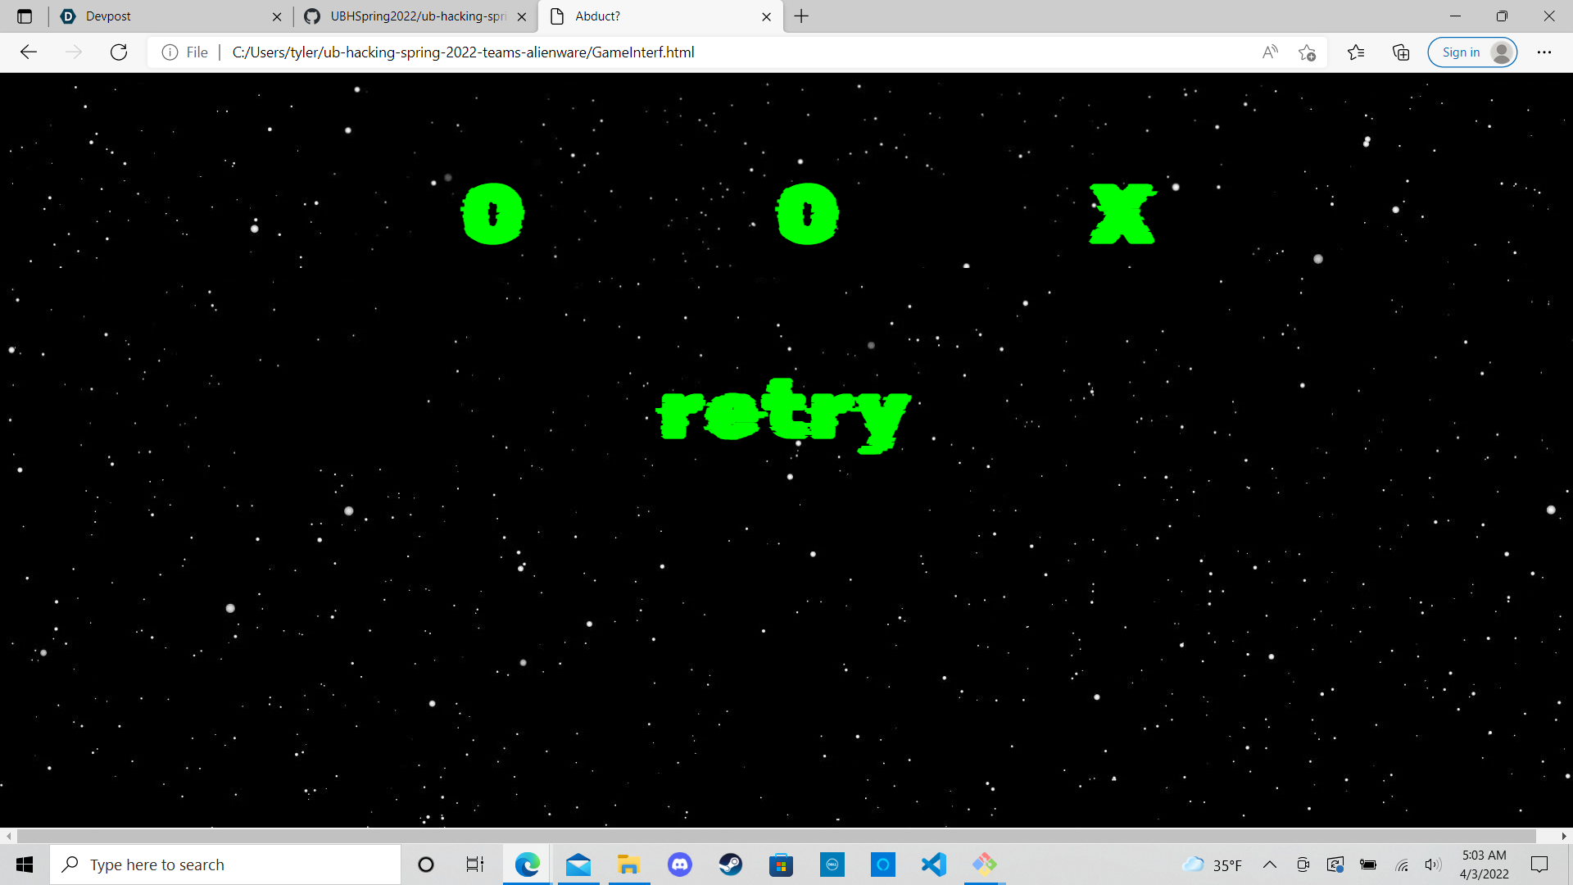Click the green X mark
The image size is (1573, 885).
click(1122, 214)
